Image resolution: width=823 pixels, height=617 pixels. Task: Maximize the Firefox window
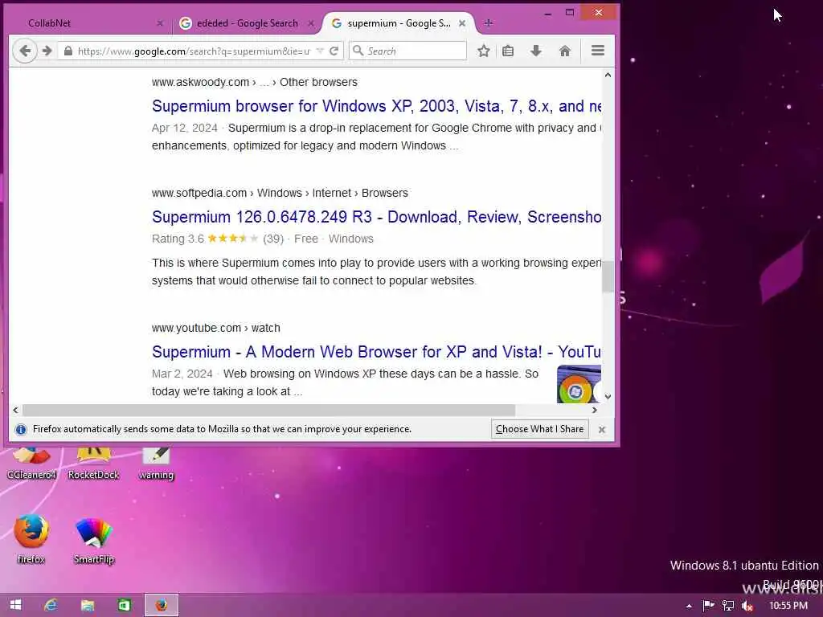(x=570, y=13)
